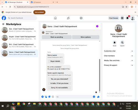The height and width of the screenshot is (110, 138).
Task: Open the Anyah apartment conversation
Action: pos(19,38)
